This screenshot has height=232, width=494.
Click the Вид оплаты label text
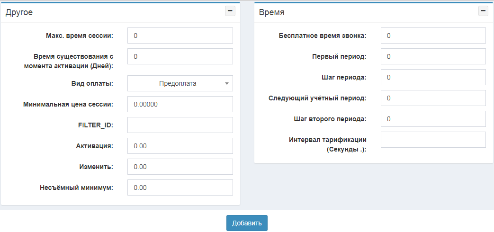click(x=92, y=83)
